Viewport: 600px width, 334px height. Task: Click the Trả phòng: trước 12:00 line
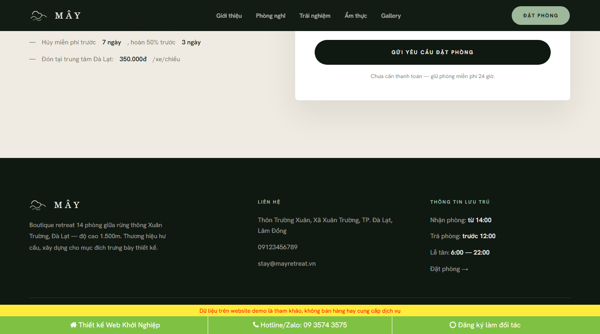(x=463, y=236)
